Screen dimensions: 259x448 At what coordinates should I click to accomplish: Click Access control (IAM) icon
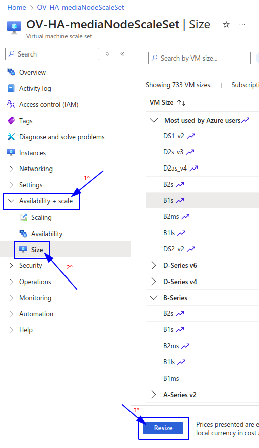coord(11,104)
